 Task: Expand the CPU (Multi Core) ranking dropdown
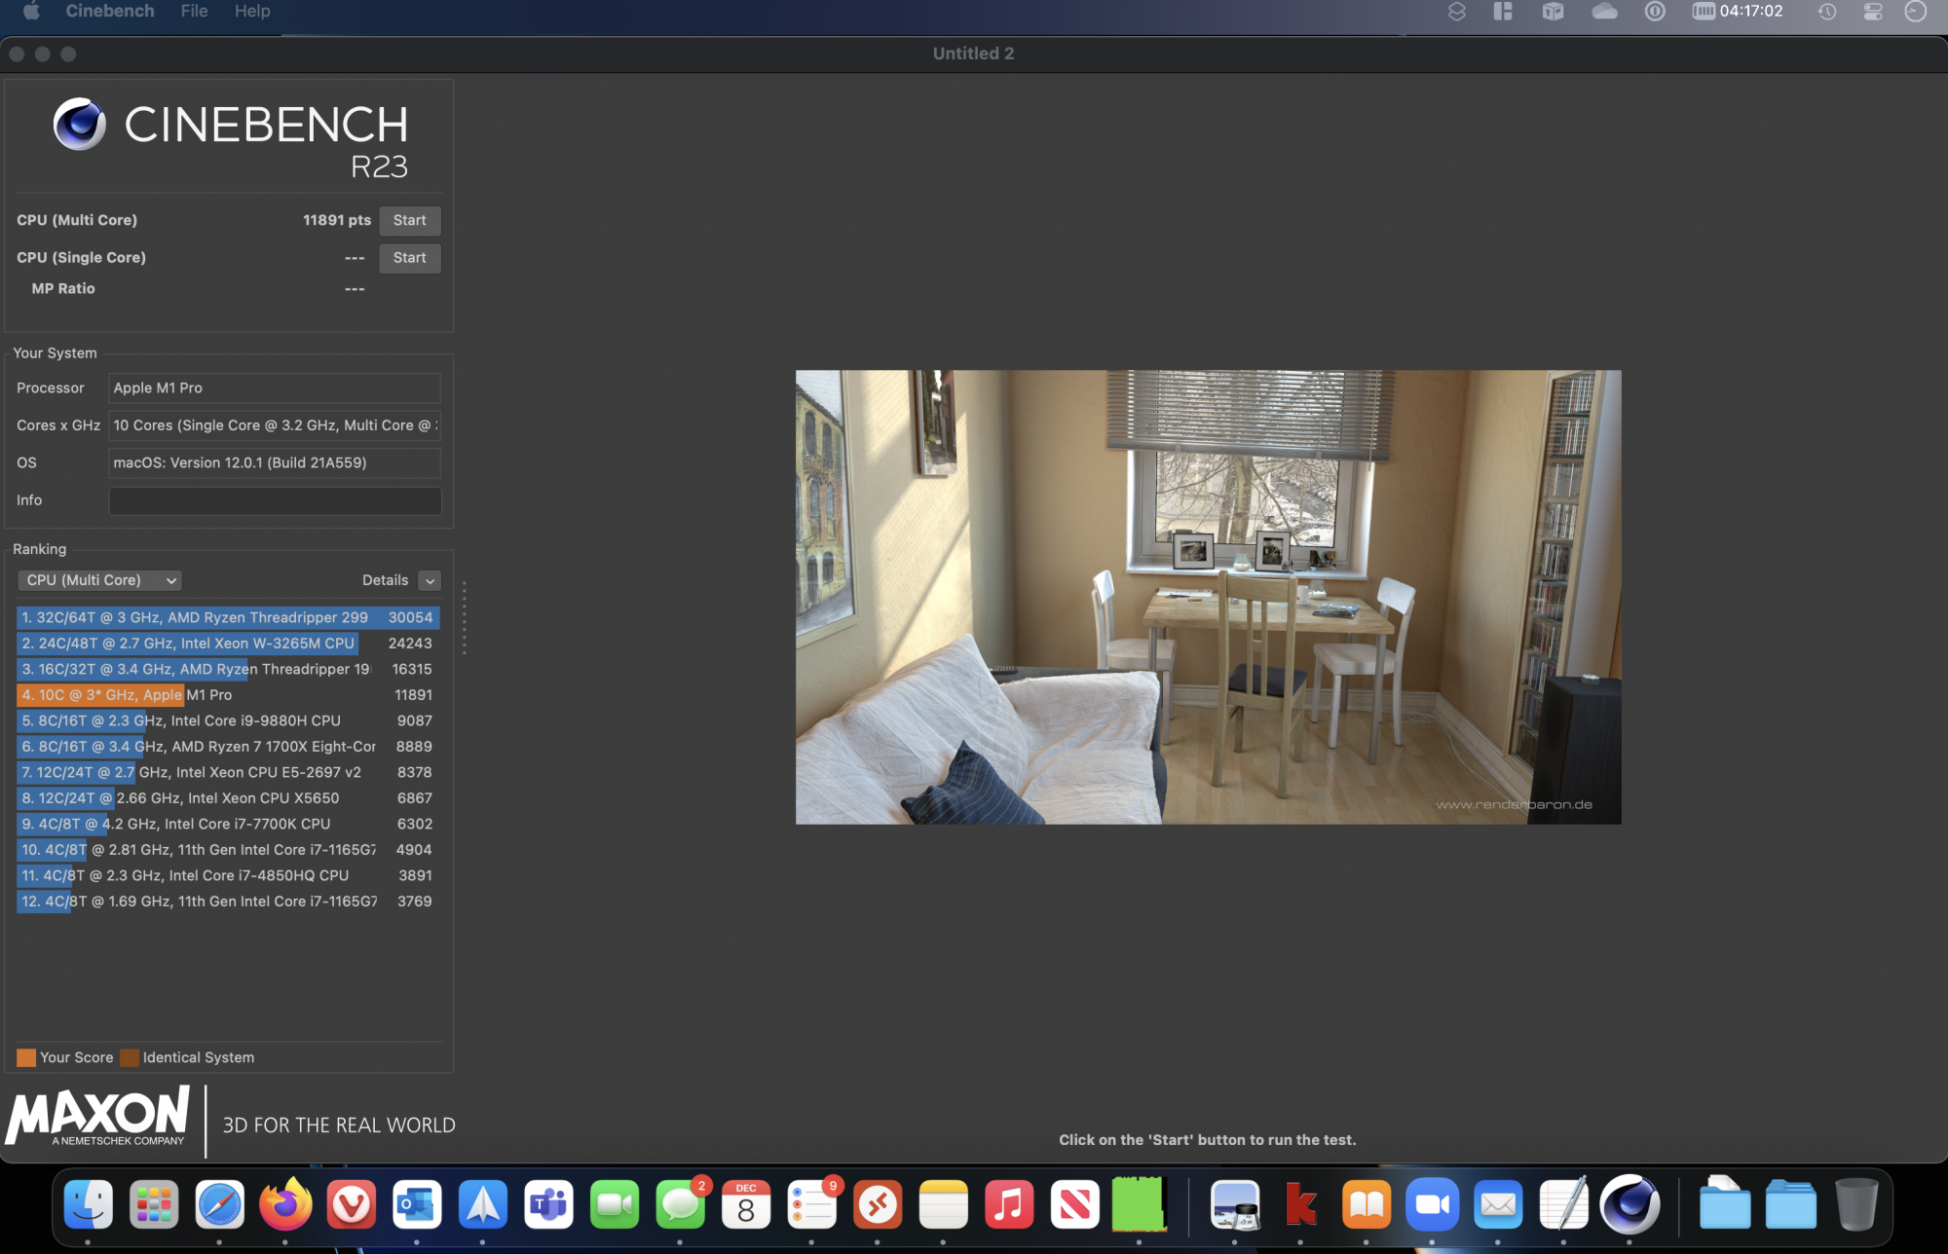[x=100, y=580]
